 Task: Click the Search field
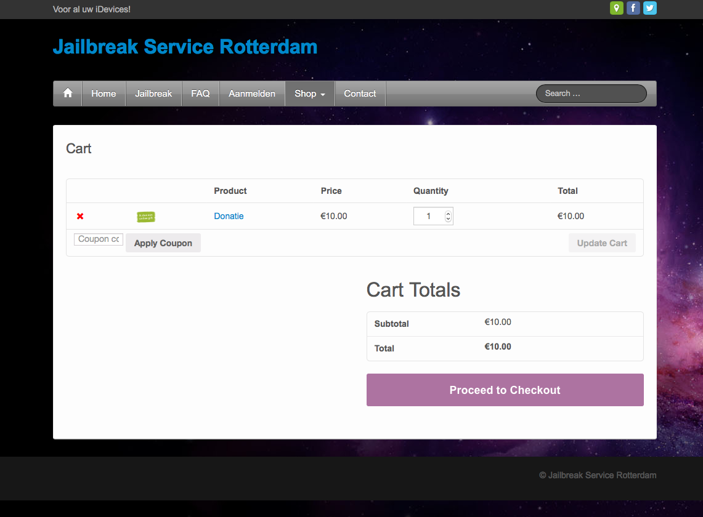click(591, 94)
